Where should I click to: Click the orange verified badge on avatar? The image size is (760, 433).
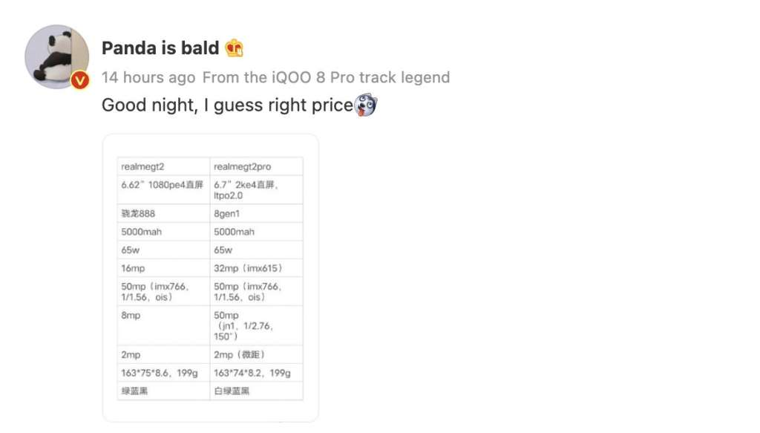(80, 80)
